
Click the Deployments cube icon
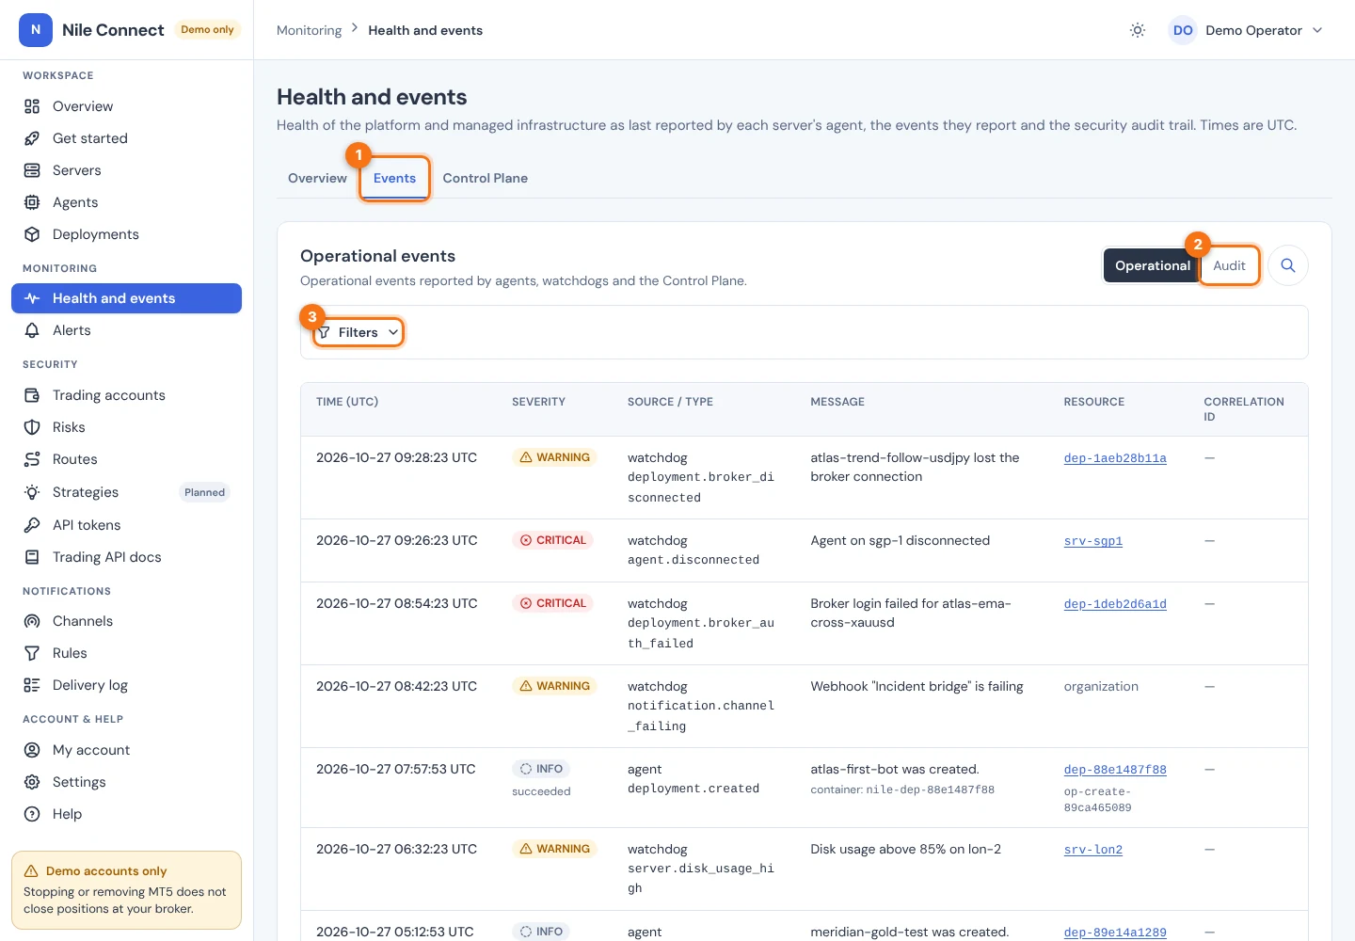[32, 234]
